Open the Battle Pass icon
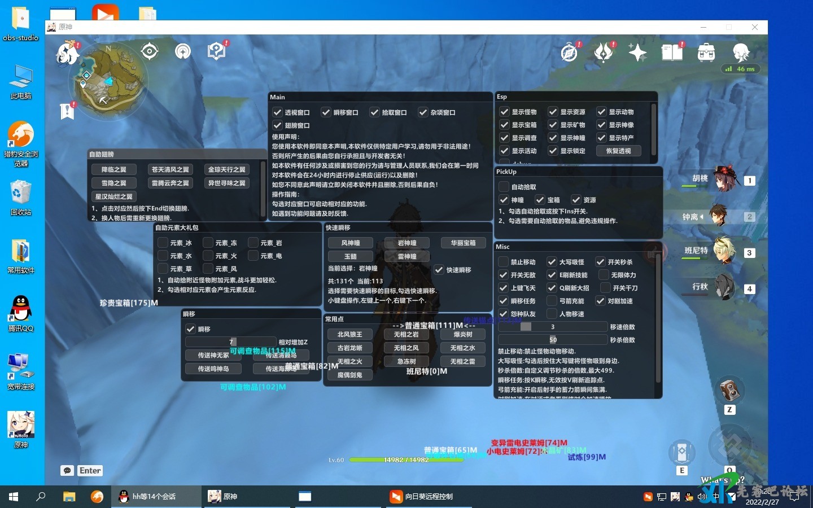This screenshot has width=813, height=508. pos(604,52)
